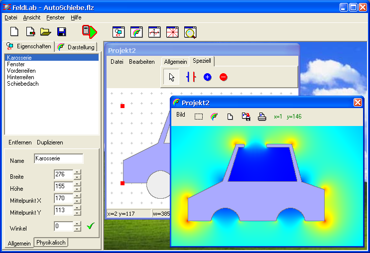Switch to the Allgemein tab in Projekt2 toolbar
The height and width of the screenshot is (253, 370).
click(x=175, y=62)
